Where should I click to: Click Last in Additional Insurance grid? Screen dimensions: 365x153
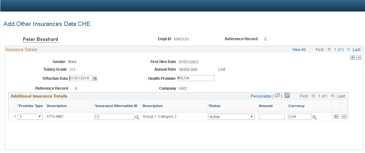point(341,96)
